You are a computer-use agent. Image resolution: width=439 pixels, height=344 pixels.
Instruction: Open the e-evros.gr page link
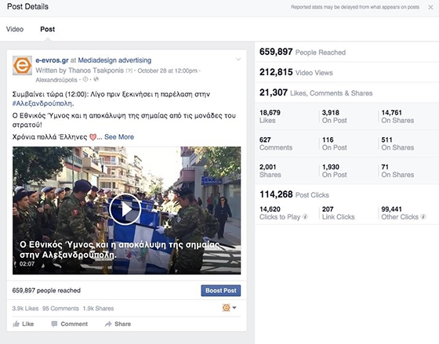coord(52,60)
